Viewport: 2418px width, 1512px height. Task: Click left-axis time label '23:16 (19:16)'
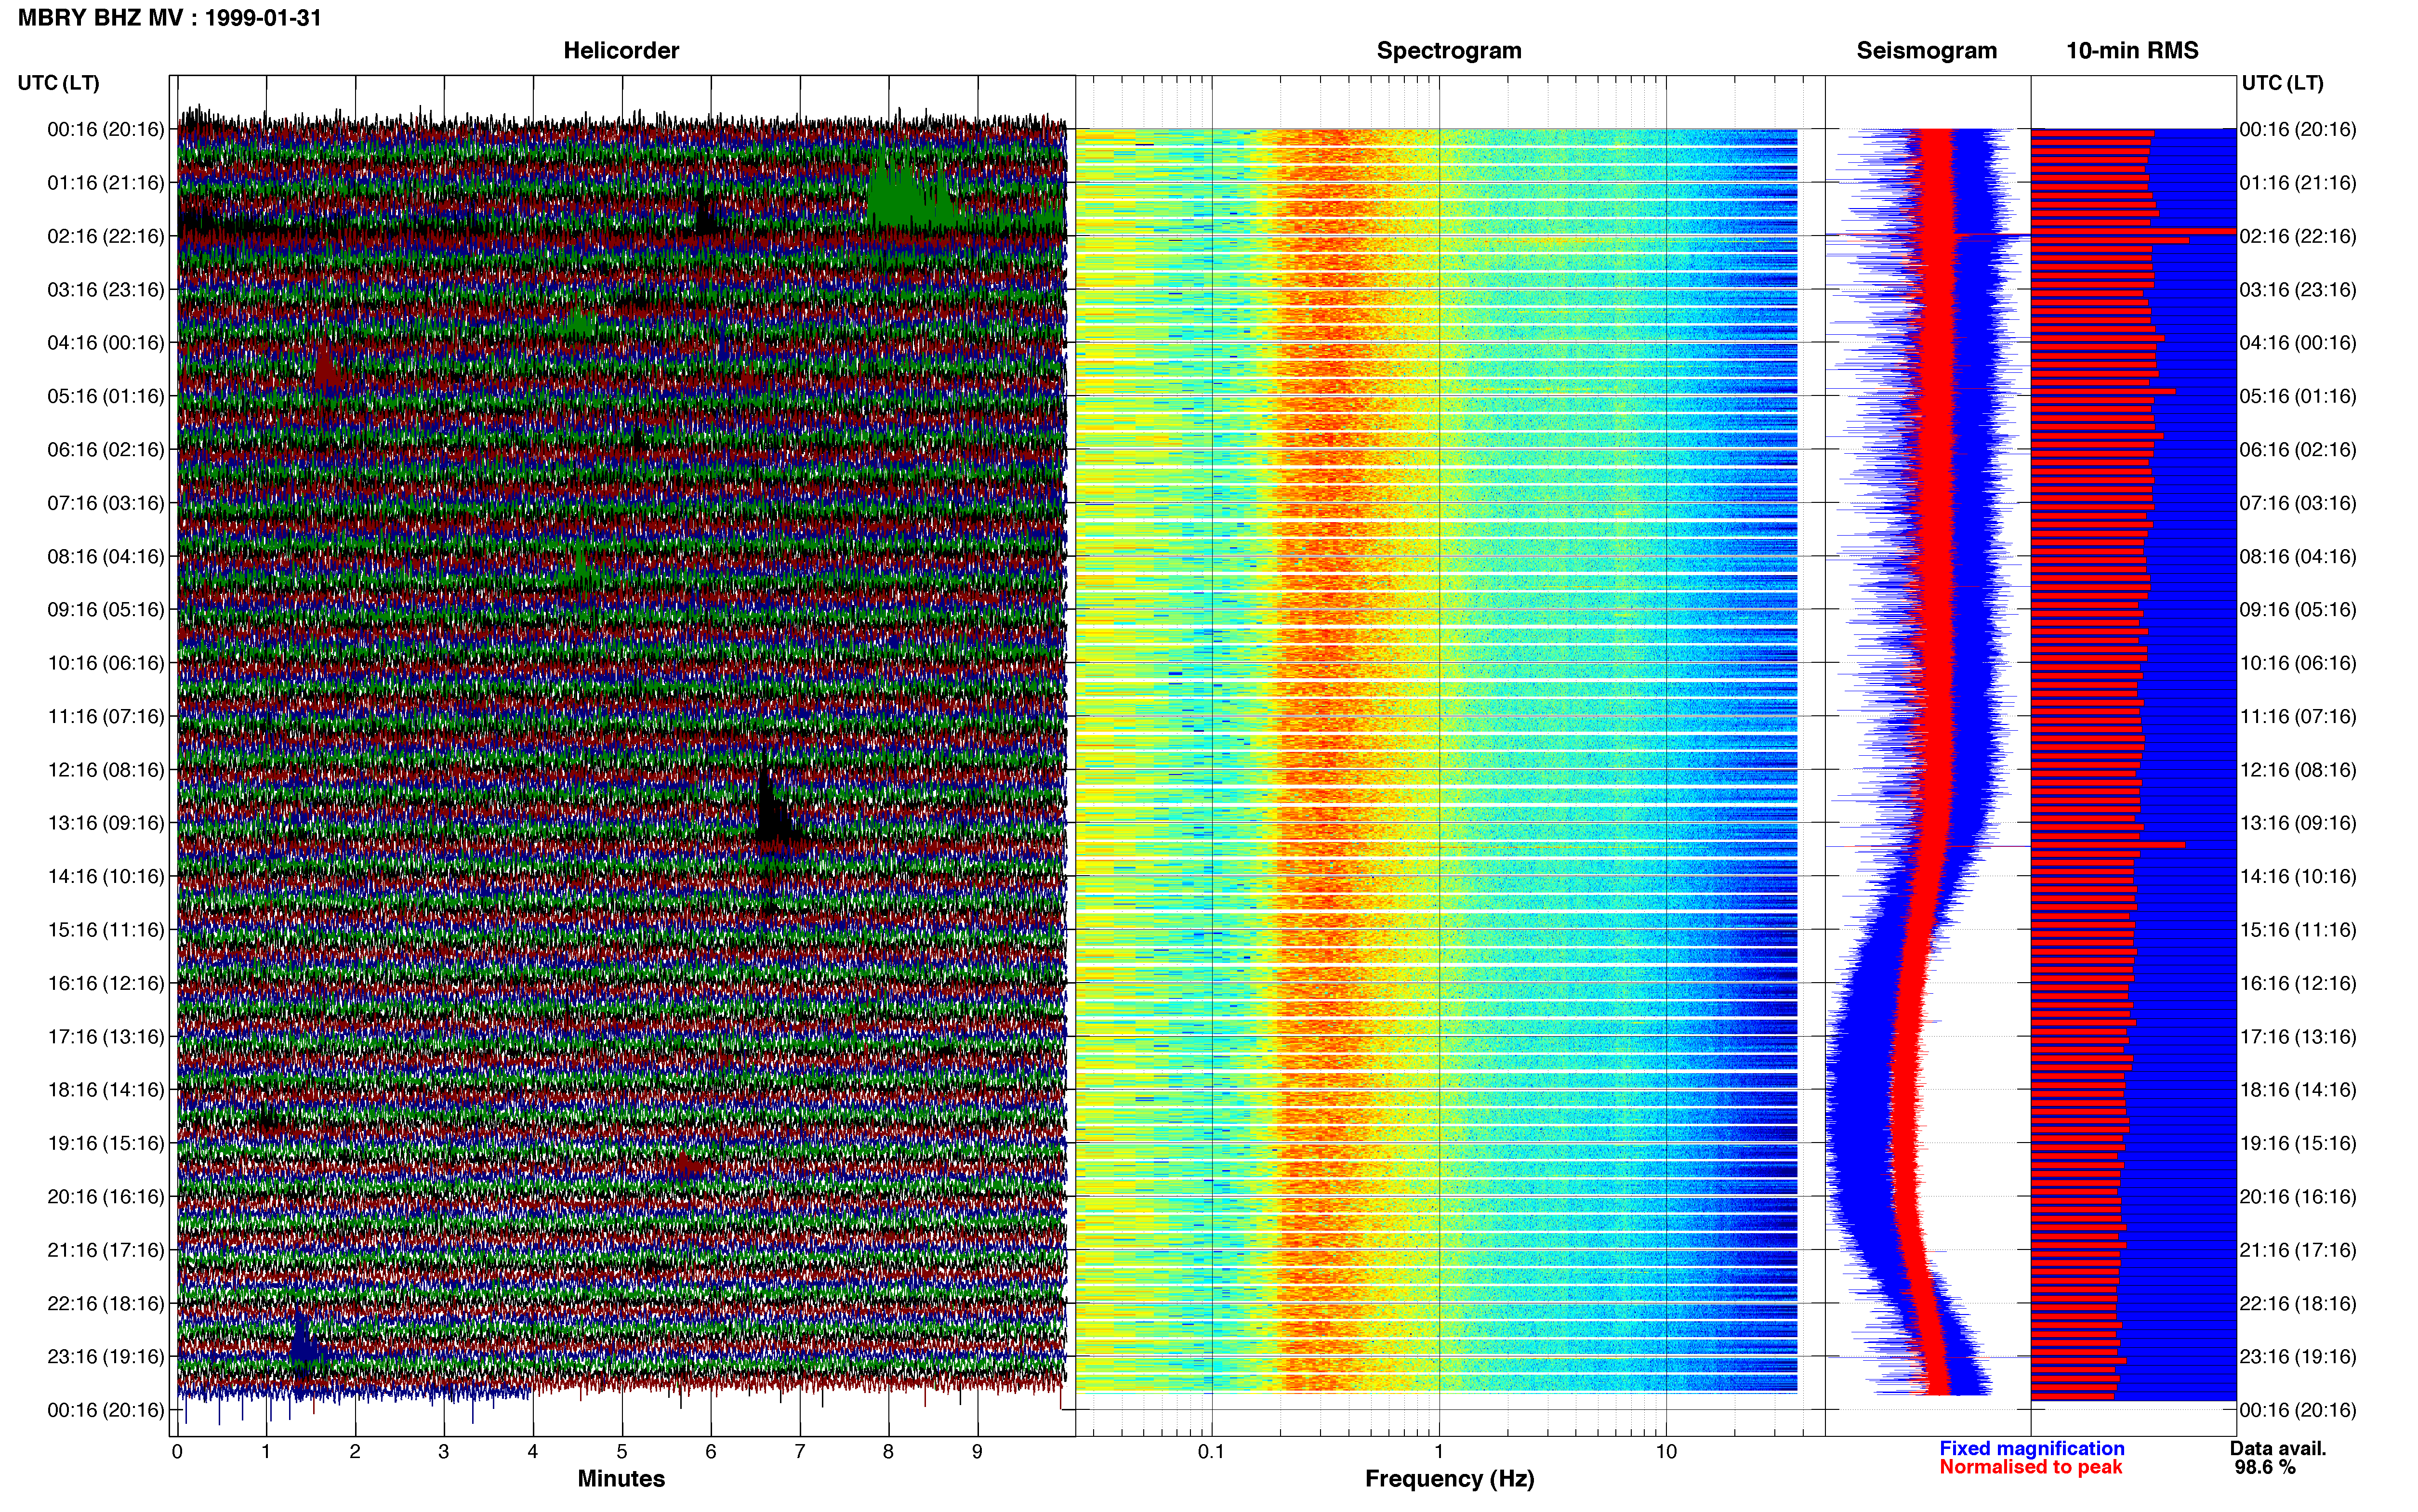click(x=106, y=1357)
